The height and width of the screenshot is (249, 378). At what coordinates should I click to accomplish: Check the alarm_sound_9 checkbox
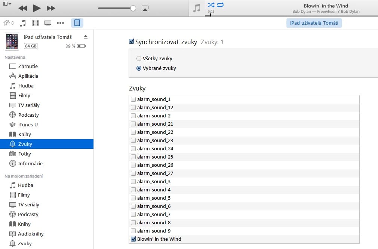click(133, 231)
